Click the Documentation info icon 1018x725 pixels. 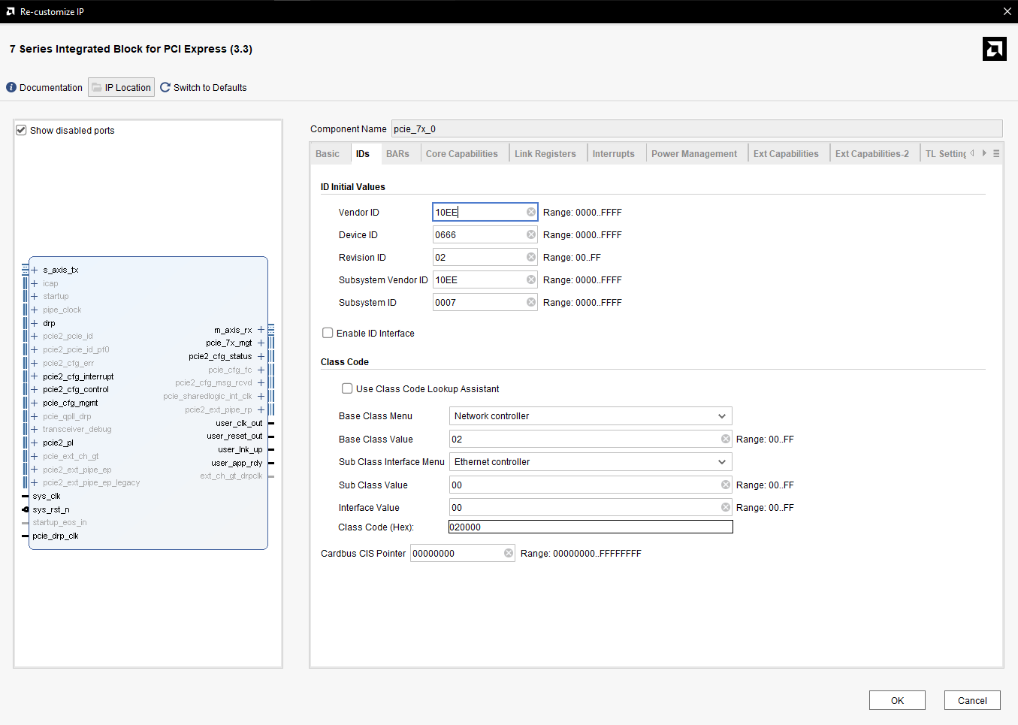[11, 88]
